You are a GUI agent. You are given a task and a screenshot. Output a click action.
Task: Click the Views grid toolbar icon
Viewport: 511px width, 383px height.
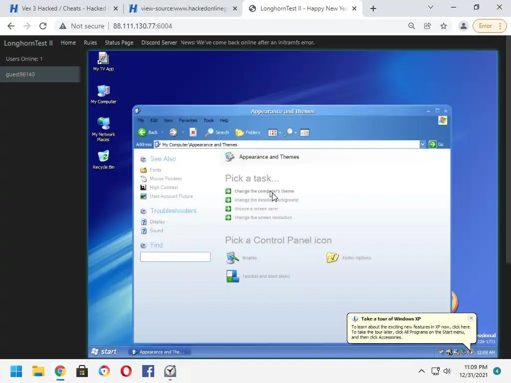(272, 133)
